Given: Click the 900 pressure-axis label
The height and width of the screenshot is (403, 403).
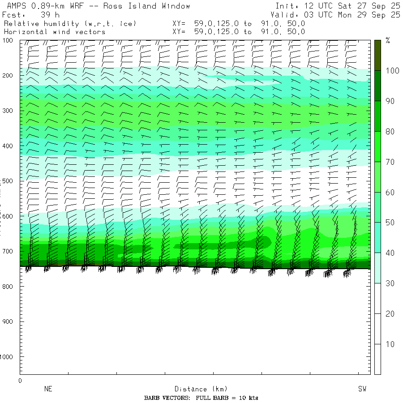Looking at the screenshot, I should (x=8, y=322).
